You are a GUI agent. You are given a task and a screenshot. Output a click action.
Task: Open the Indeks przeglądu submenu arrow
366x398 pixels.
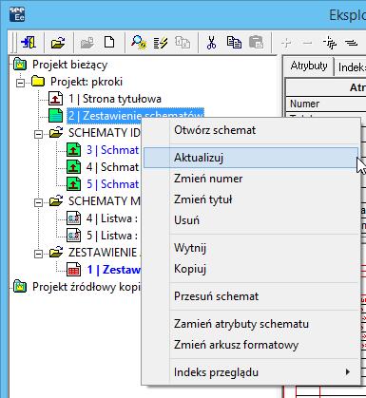tap(348, 372)
